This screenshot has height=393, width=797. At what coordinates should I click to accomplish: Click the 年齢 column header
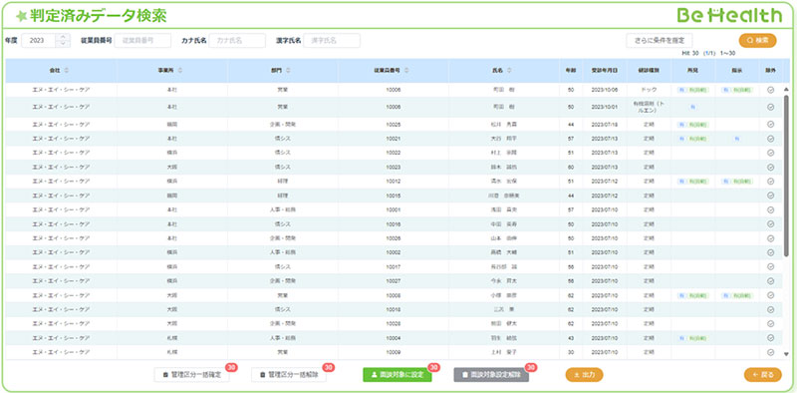pyautogui.click(x=570, y=71)
